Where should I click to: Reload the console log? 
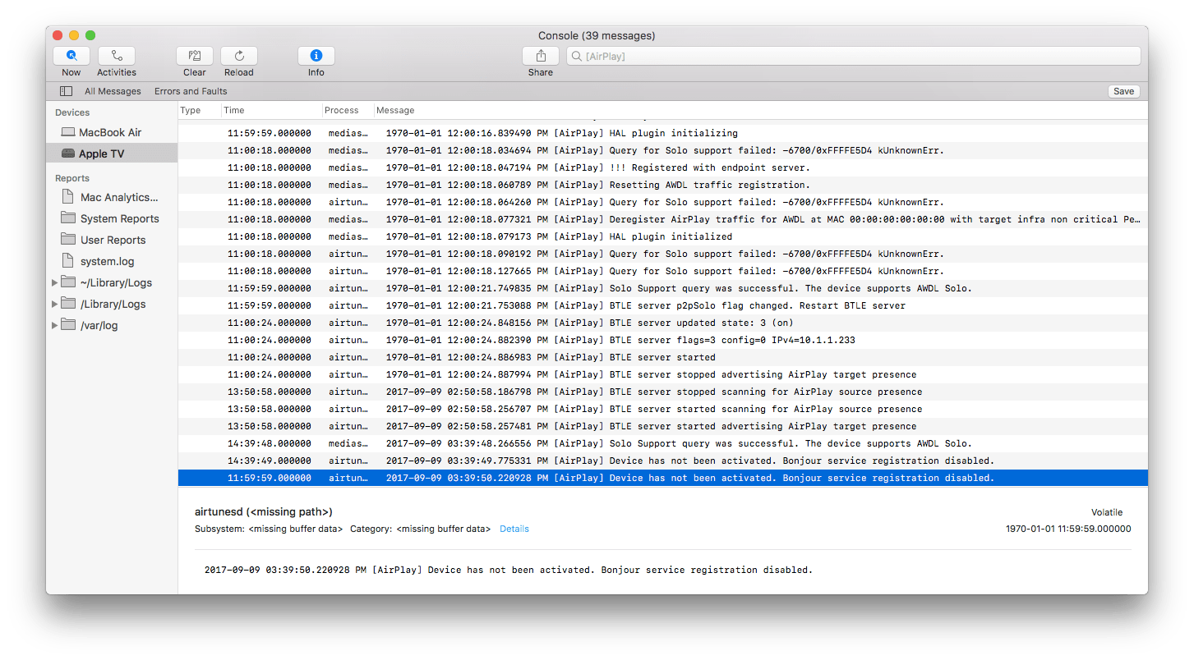pos(238,56)
